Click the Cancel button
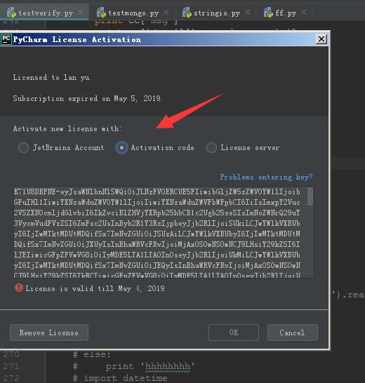Image resolution: width=365 pixels, height=383 pixels. (293, 332)
